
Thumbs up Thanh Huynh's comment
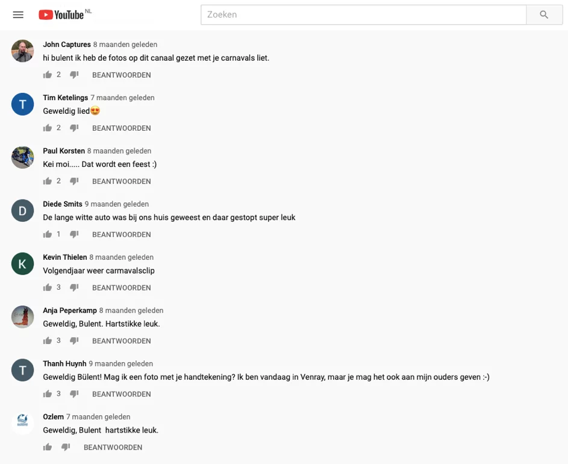pyautogui.click(x=48, y=394)
